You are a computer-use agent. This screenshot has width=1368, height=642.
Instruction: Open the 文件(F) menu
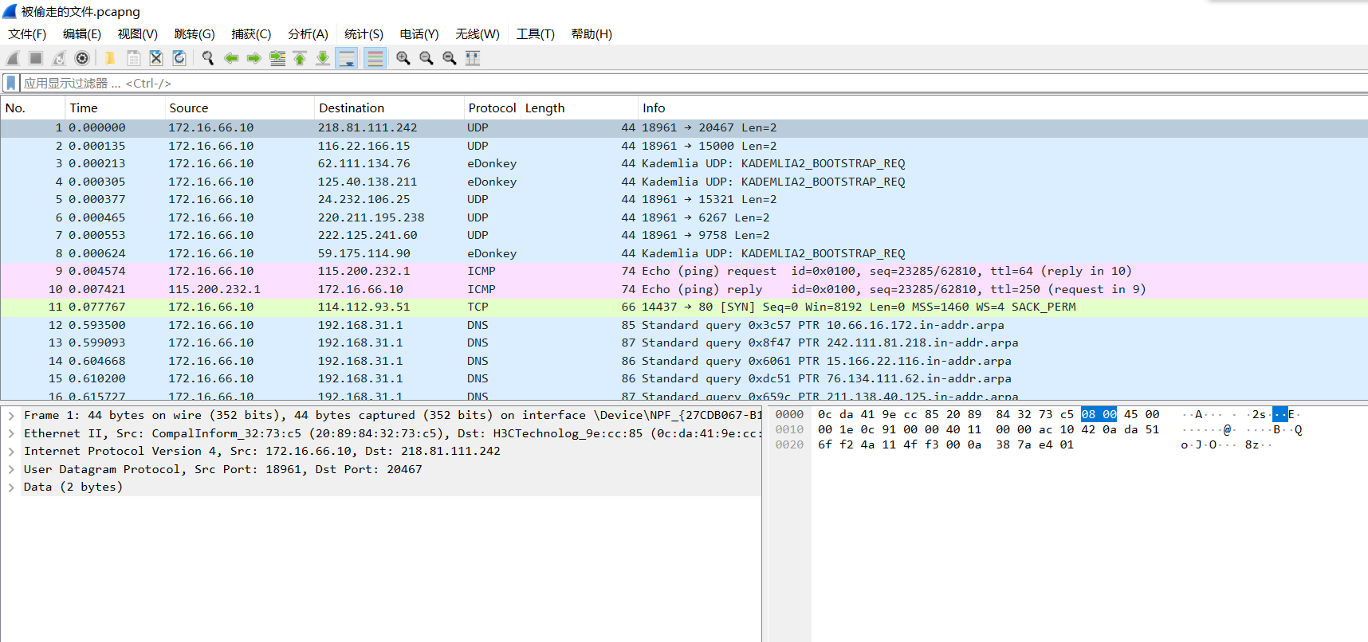27,34
